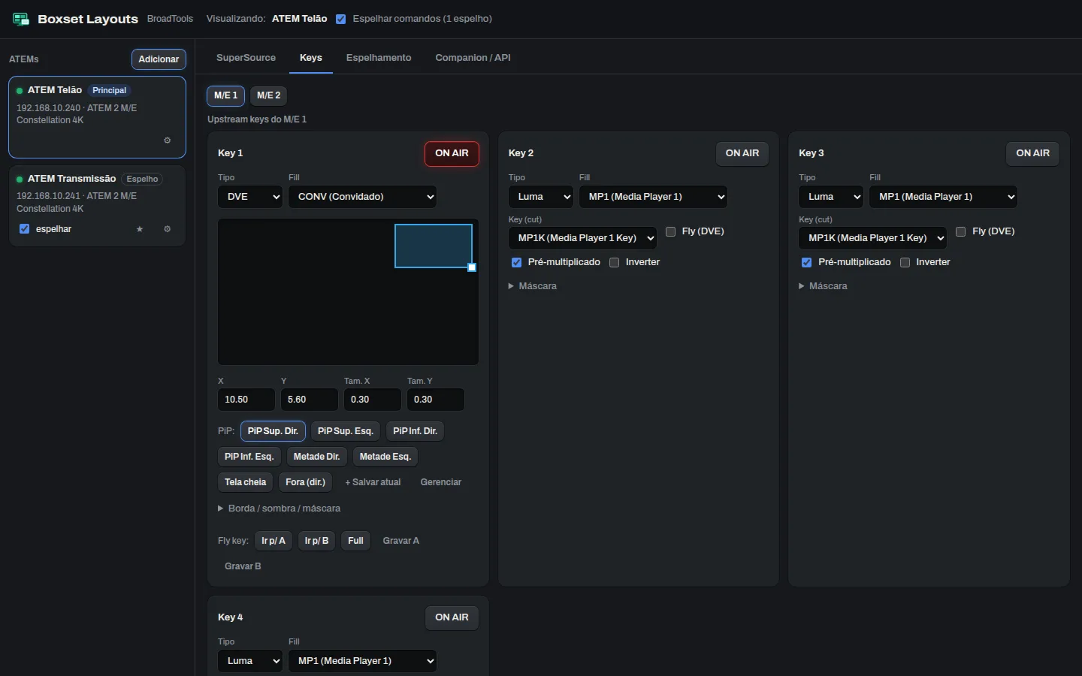Enable Fly (DVE) for Key 3
1082x676 pixels.
pyautogui.click(x=961, y=231)
